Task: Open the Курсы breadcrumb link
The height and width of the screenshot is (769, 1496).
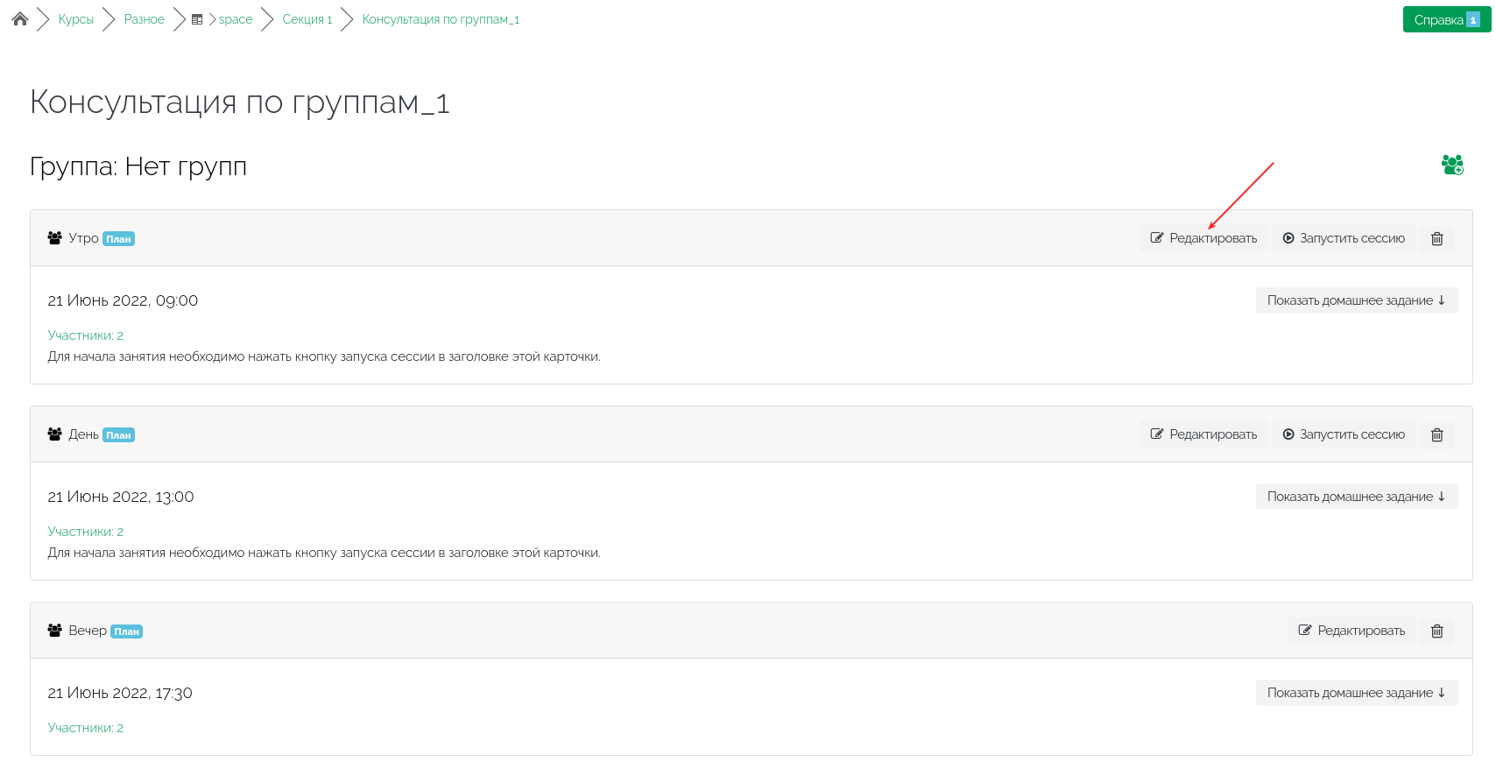Action: [76, 19]
